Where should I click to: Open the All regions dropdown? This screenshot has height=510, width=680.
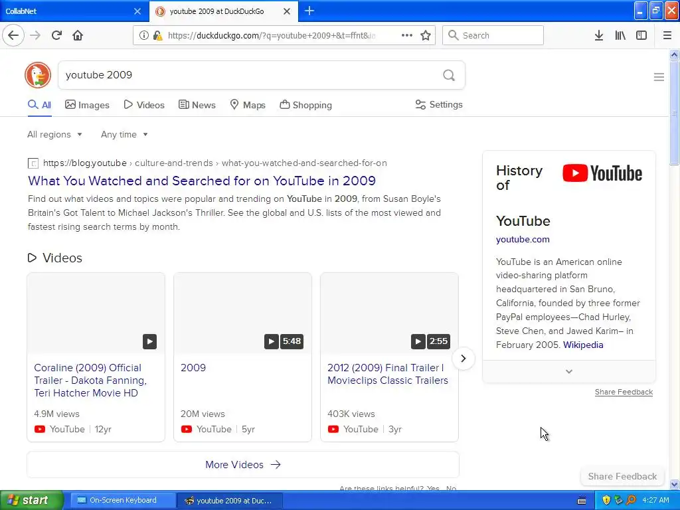[x=54, y=134]
